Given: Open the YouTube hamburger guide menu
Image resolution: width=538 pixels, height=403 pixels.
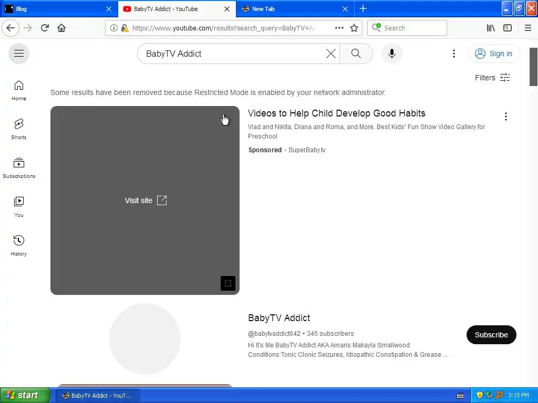Looking at the screenshot, I should pyautogui.click(x=19, y=54).
